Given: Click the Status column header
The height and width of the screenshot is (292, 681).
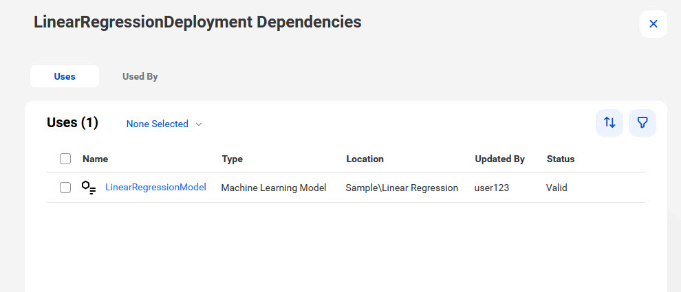Looking at the screenshot, I should 561,159.
